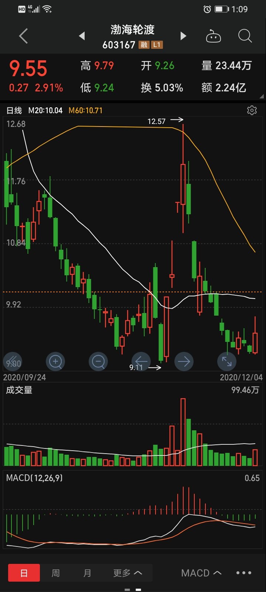
Task: Go to next stock with right triangle
Action: [183, 36]
